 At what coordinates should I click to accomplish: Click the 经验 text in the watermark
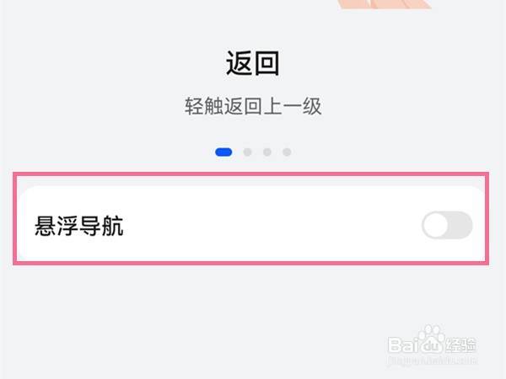(x=460, y=345)
